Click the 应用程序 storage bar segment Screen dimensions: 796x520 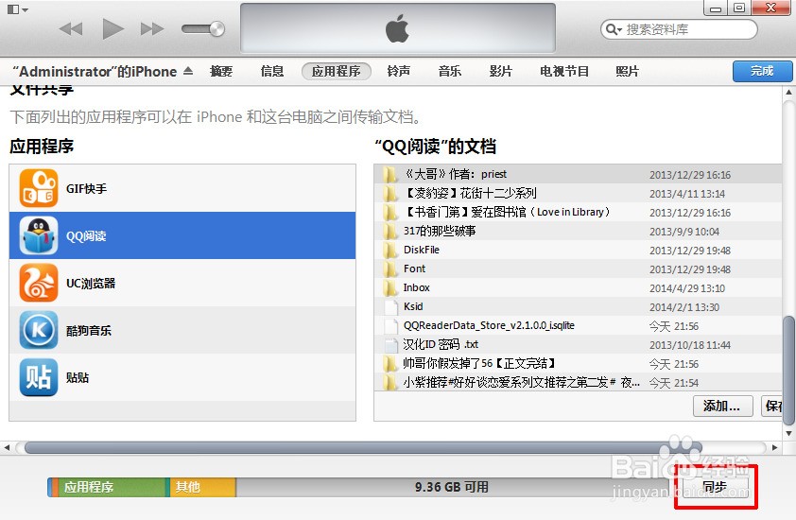[x=112, y=487]
